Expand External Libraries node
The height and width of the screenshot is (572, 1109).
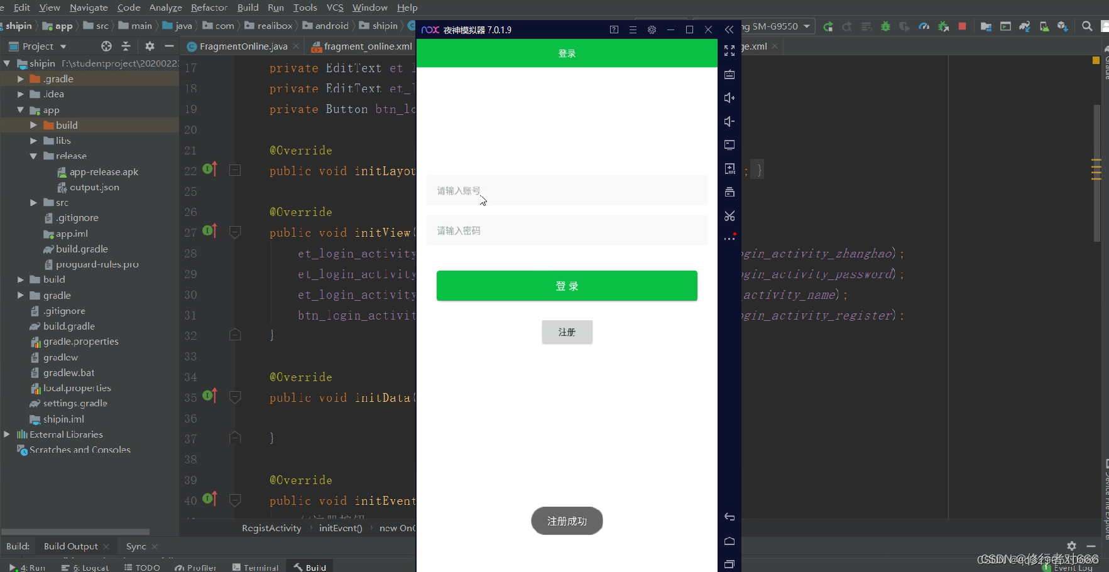[7, 434]
